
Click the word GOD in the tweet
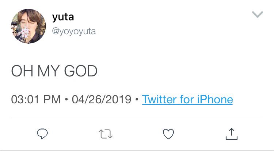81,71
